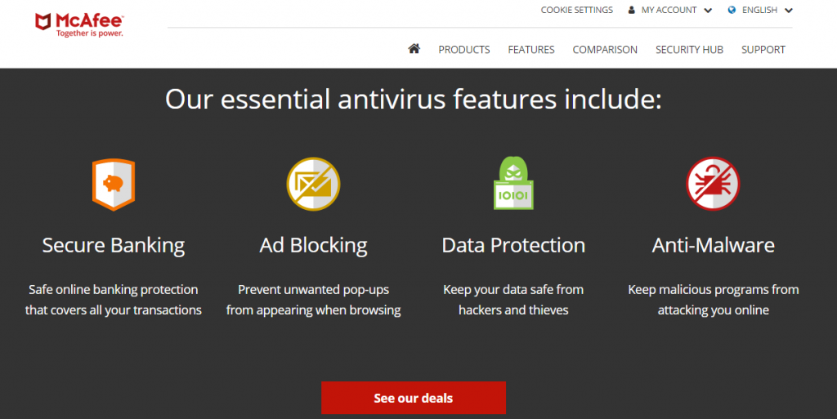Open the My Account dropdown label
This screenshot has width=837, height=419.
pyautogui.click(x=669, y=10)
